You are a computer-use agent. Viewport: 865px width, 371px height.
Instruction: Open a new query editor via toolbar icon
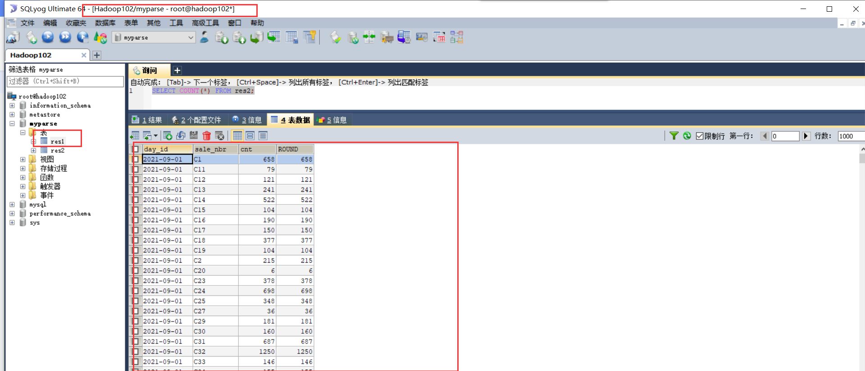point(31,37)
